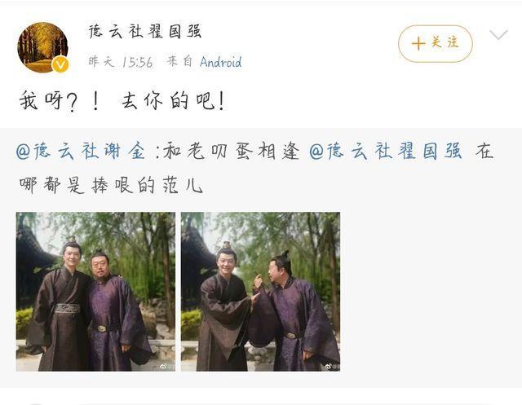View the right photo with pointing gesture
The width and height of the screenshot is (522, 405).
tap(260, 292)
